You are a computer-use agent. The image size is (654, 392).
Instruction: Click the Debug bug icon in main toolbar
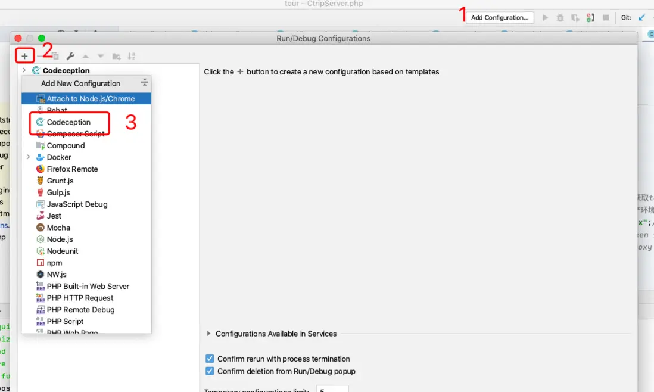(x=560, y=17)
